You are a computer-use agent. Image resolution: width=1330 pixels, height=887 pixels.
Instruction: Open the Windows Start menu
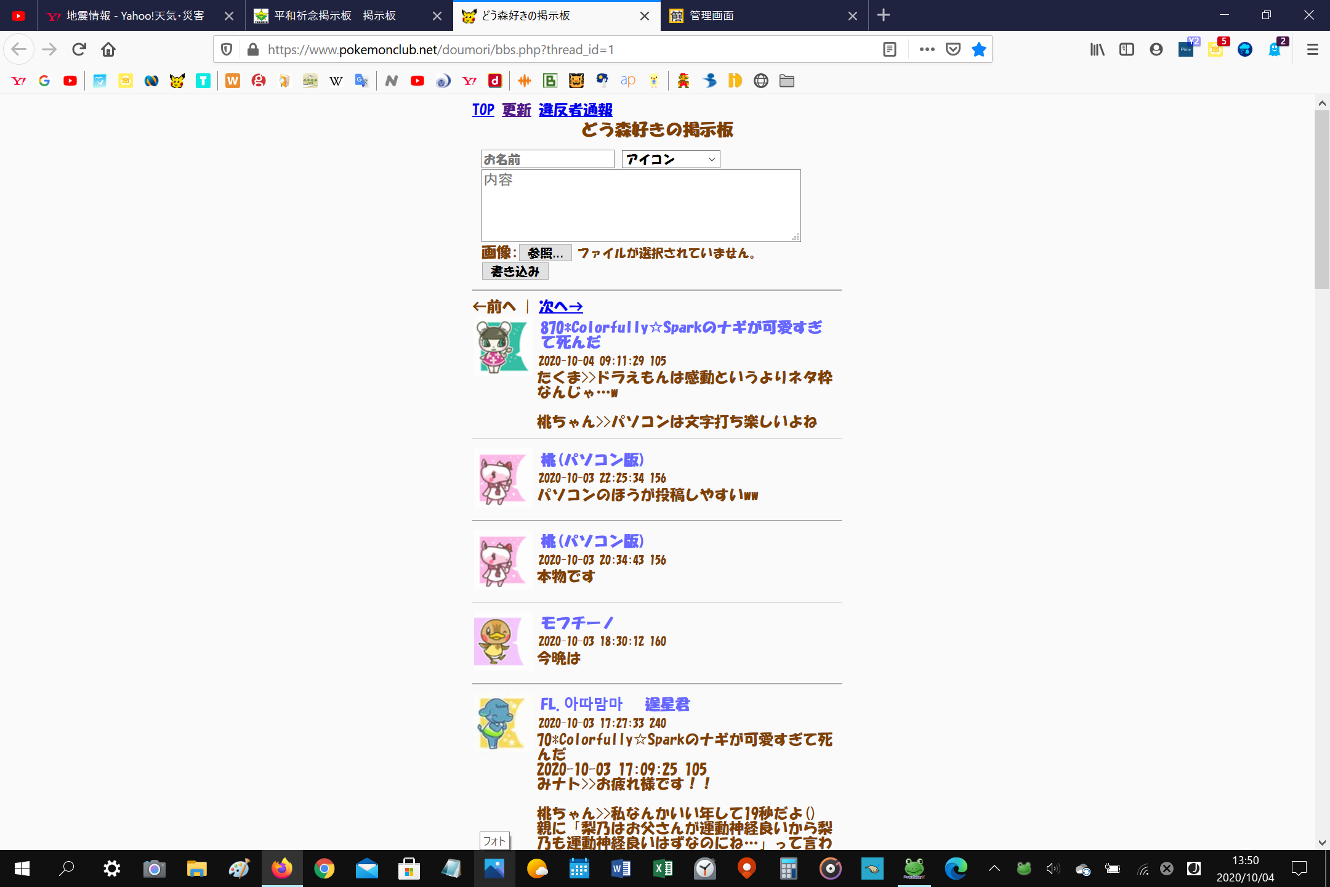pos(22,869)
